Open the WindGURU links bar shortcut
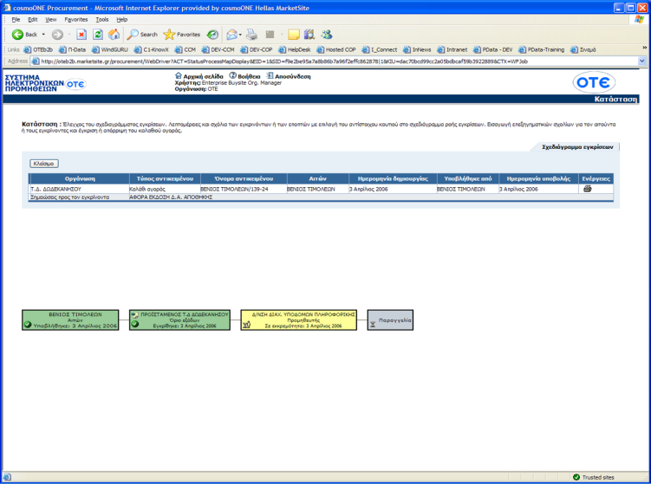This screenshot has width=651, height=484. click(x=110, y=49)
